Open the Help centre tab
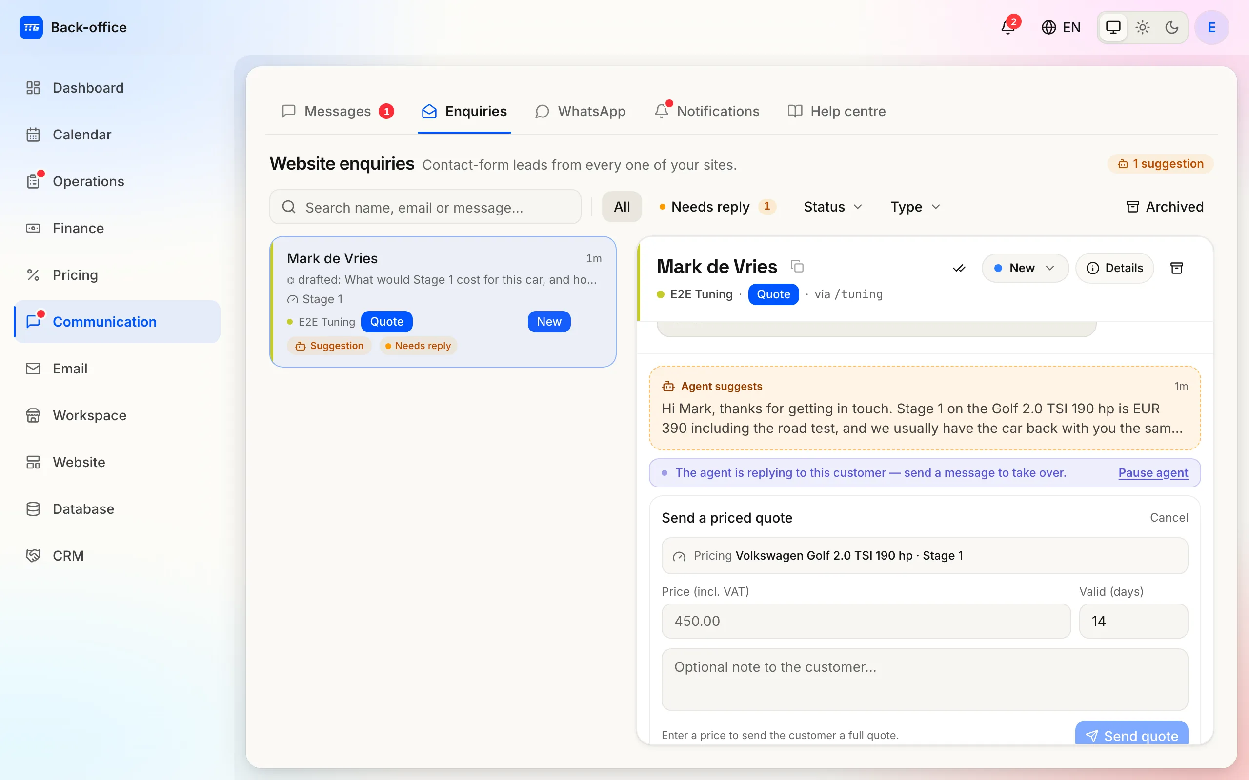Viewport: 1249px width, 780px height. point(837,111)
